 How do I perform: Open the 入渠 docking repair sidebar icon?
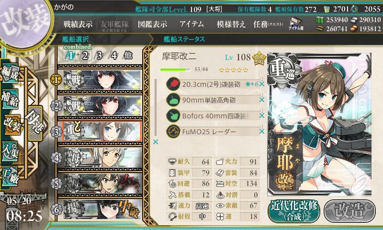[10, 151]
